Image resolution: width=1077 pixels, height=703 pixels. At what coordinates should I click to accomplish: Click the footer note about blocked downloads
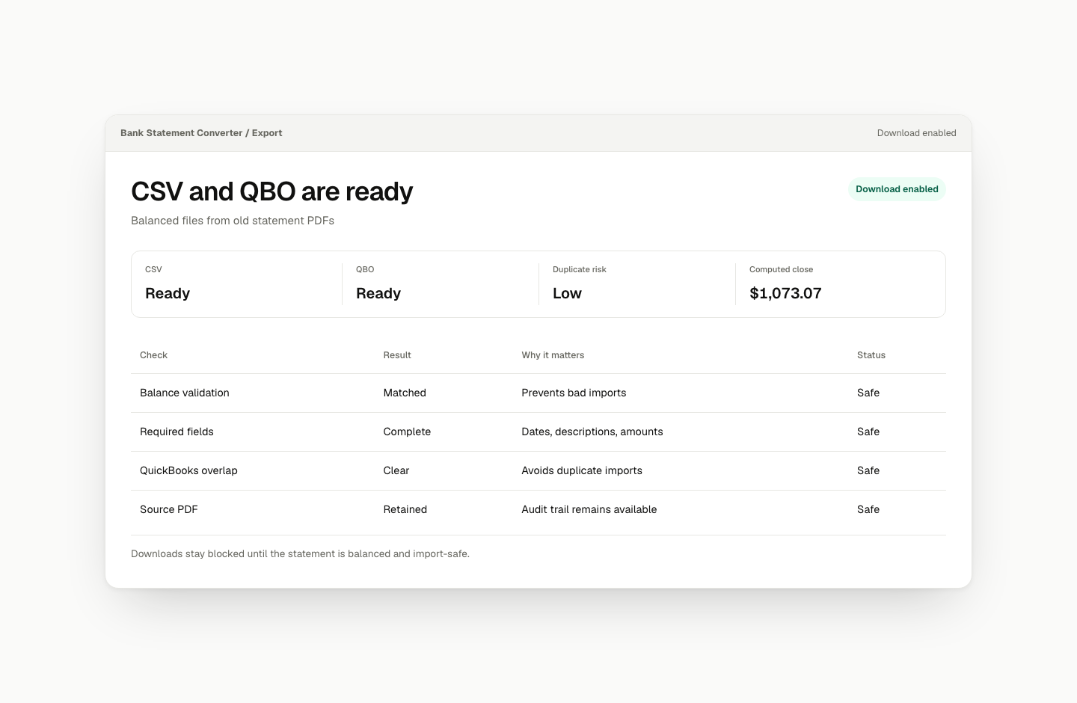pyautogui.click(x=300, y=554)
